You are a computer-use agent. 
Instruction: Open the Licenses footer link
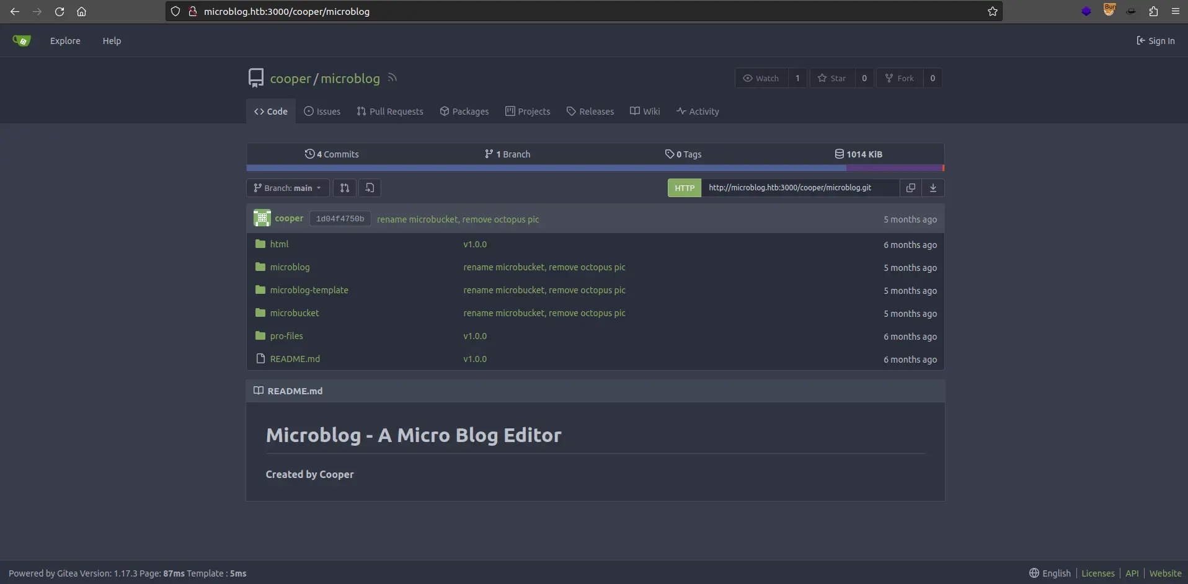1098,573
